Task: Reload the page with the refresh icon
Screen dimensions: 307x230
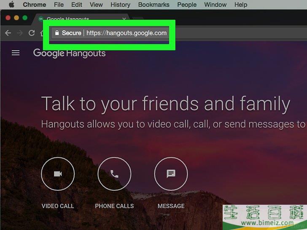Action: pyautogui.click(x=32, y=33)
